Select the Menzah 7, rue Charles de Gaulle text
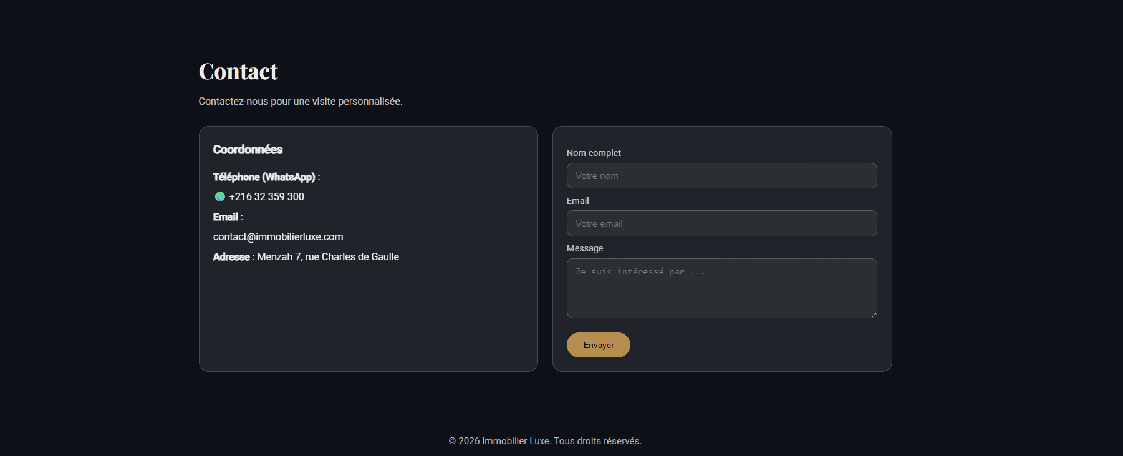1123x456 pixels. click(328, 256)
